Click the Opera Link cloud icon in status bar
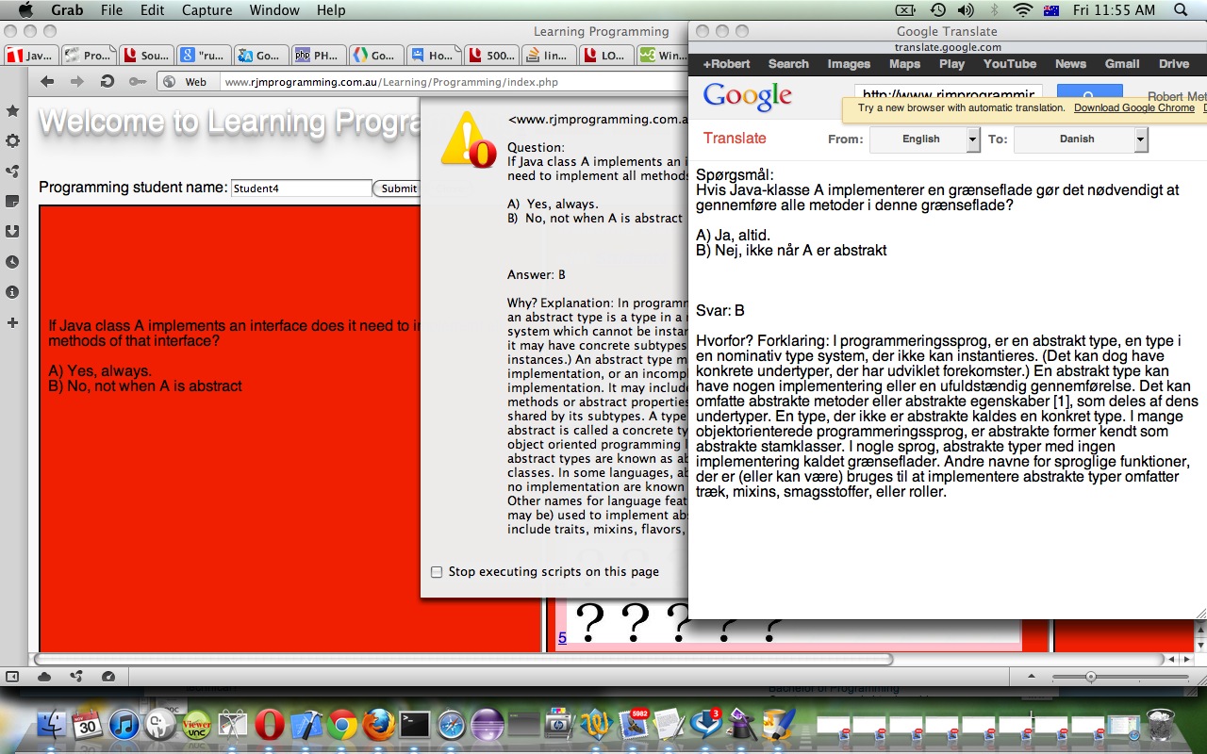The width and height of the screenshot is (1207, 754). tap(44, 677)
